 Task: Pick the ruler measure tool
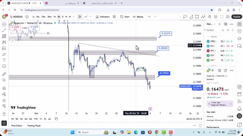coord(4,74)
